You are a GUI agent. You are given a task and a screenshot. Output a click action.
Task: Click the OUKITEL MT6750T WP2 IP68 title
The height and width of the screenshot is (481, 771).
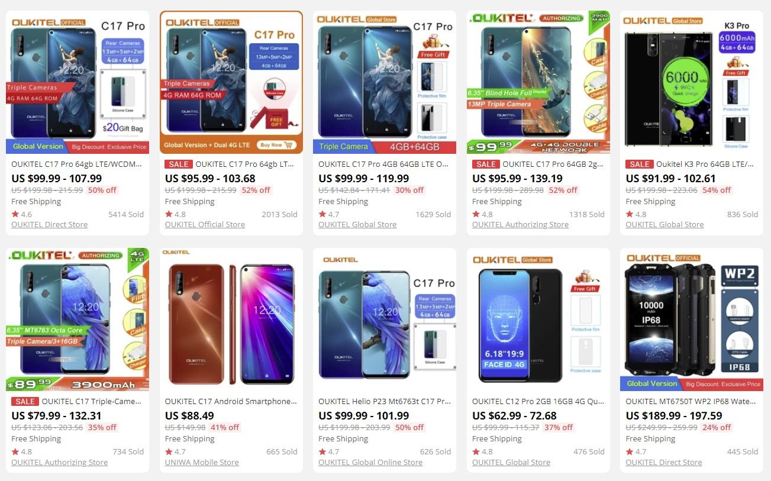coord(691,402)
